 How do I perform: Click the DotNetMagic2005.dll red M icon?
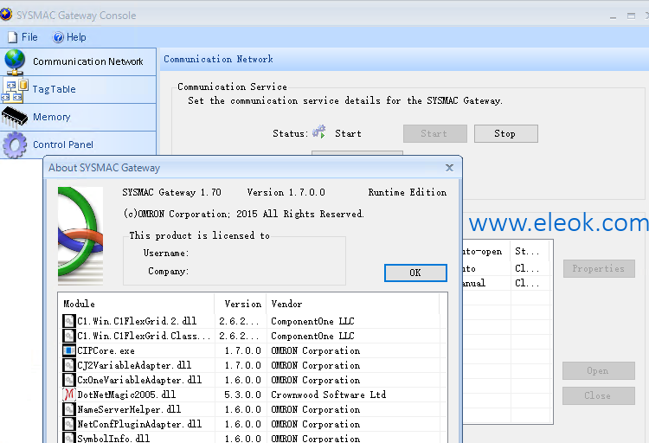pyautogui.click(x=68, y=395)
